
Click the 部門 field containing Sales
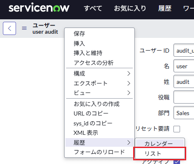point(184,113)
